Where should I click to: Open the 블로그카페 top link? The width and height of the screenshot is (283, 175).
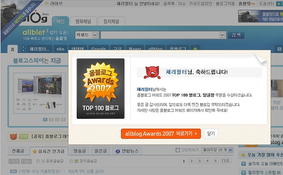pyautogui.click(x=225, y=4)
